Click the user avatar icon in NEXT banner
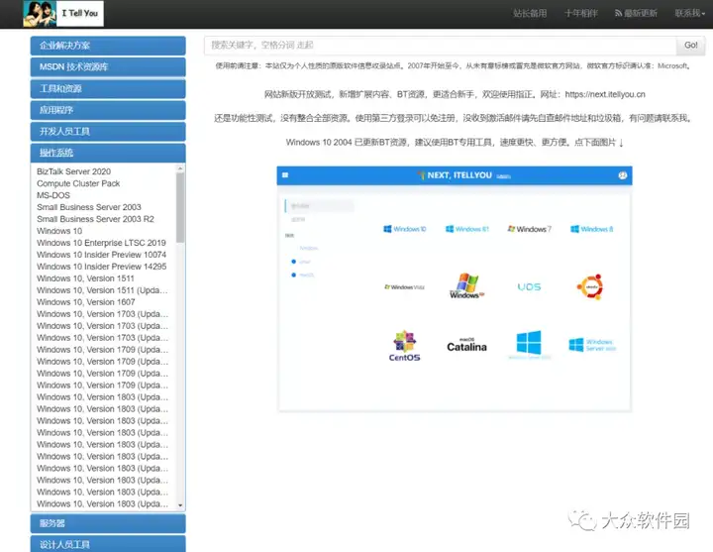The width and height of the screenshot is (713, 552). tap(623, 175)
